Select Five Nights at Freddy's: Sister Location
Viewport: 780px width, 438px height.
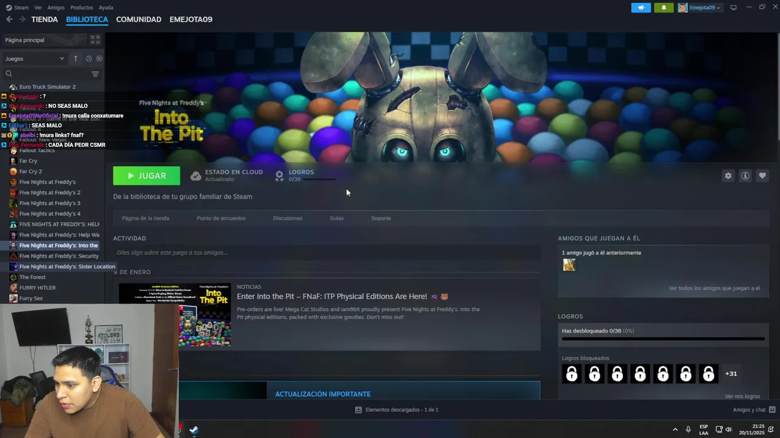coord(67,266)
